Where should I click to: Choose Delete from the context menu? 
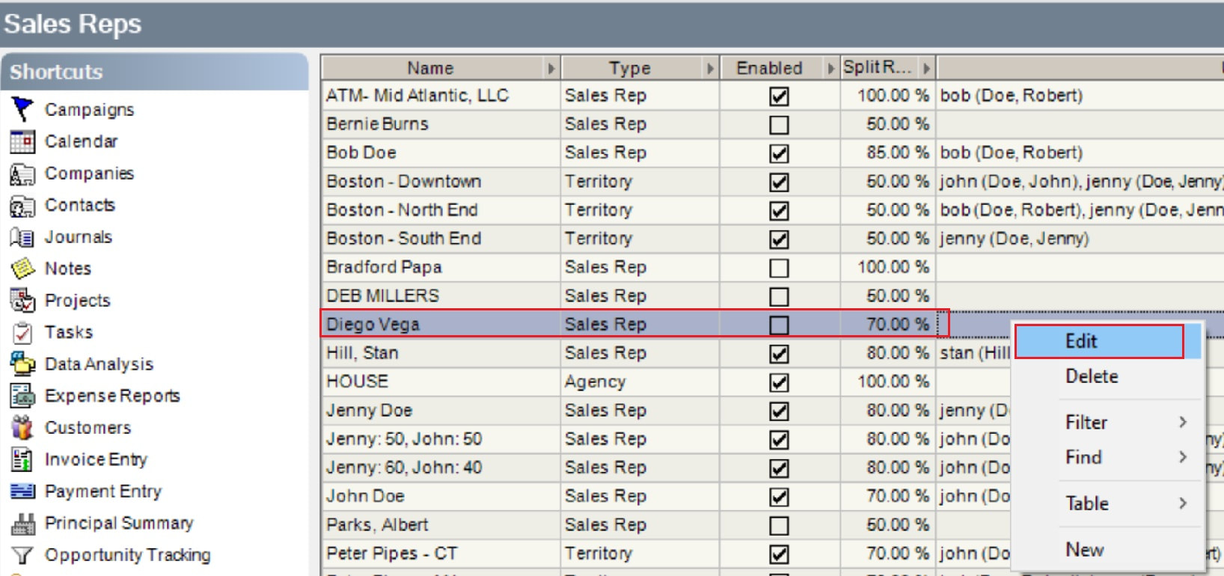(x=1108, y=376)
